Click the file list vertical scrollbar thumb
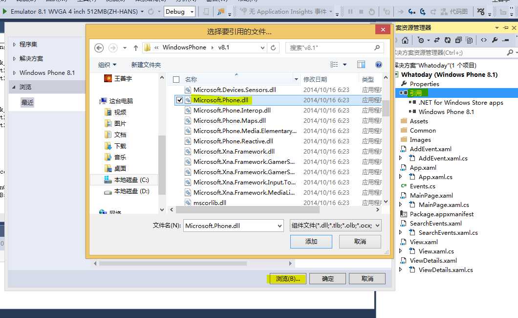This screenshot has width=518, height=318. 386,108
